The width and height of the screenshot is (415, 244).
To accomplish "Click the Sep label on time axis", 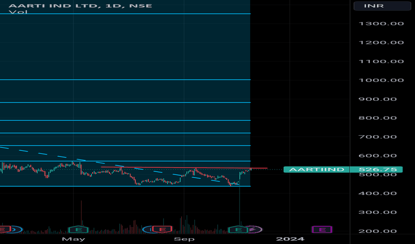I will 184,239.
